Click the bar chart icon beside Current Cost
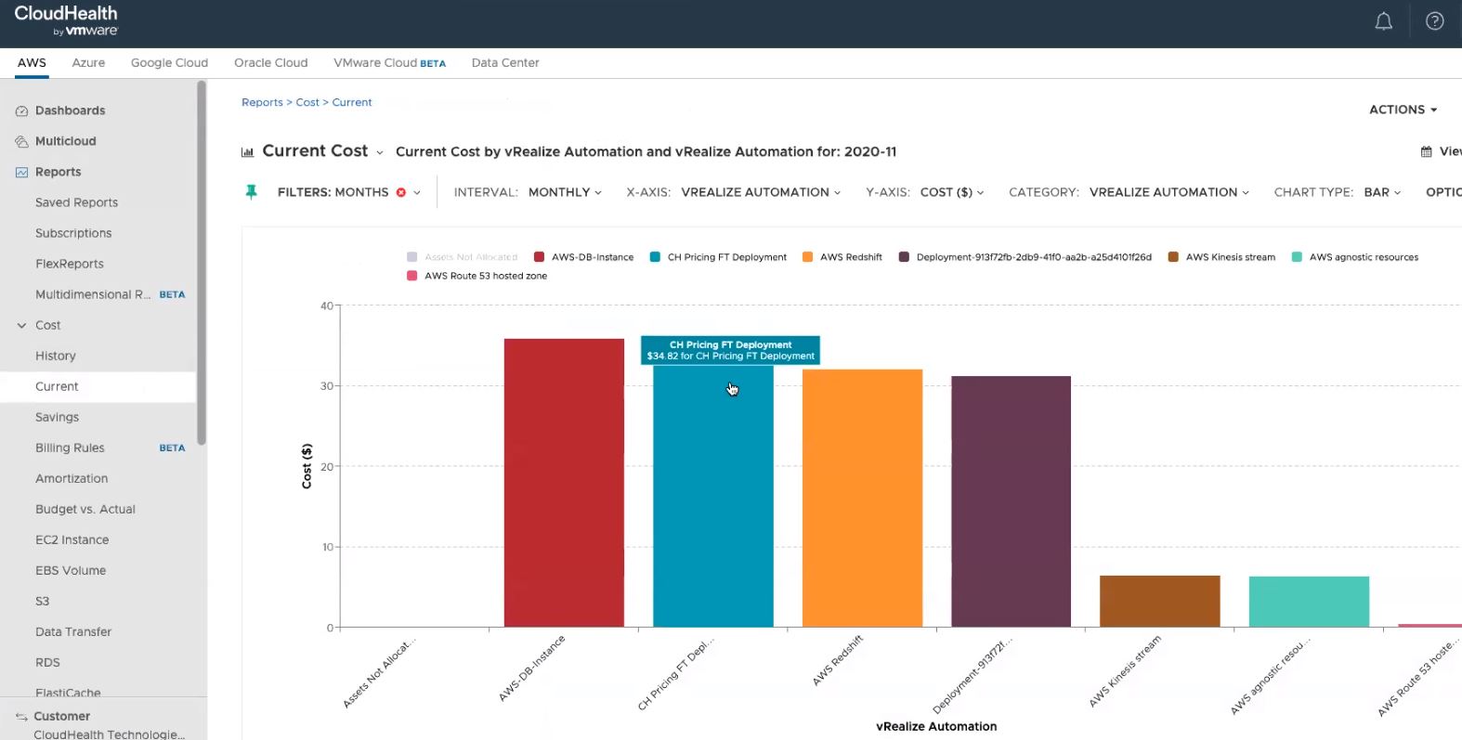Image resolution: width=1462 pixels, height=740 pixels. pos(247,152)
